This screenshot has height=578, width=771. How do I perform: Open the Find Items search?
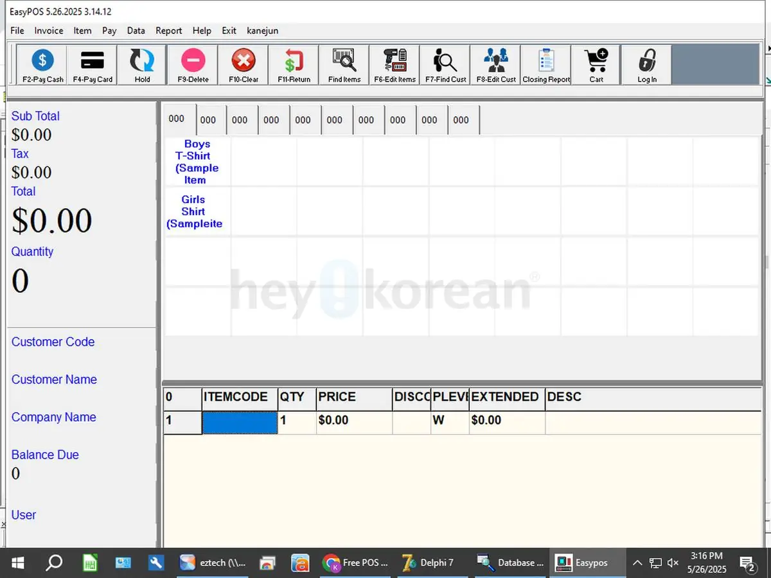click(x=344, y=65)
